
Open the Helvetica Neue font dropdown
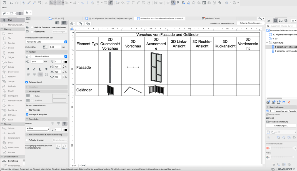(49, 56)
